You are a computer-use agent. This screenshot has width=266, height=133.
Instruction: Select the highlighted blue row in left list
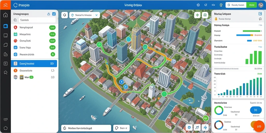34,64
